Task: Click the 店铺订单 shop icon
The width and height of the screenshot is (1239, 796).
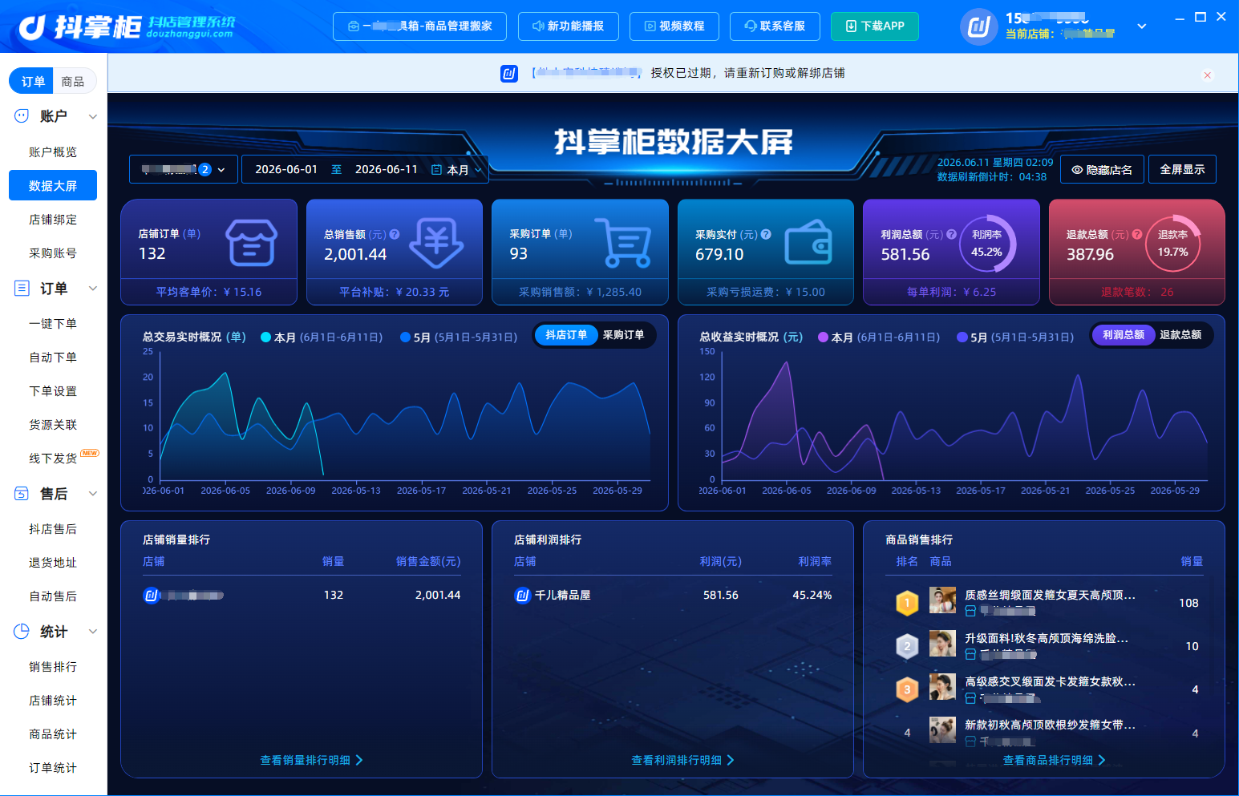Action: [x=251, y=242]
